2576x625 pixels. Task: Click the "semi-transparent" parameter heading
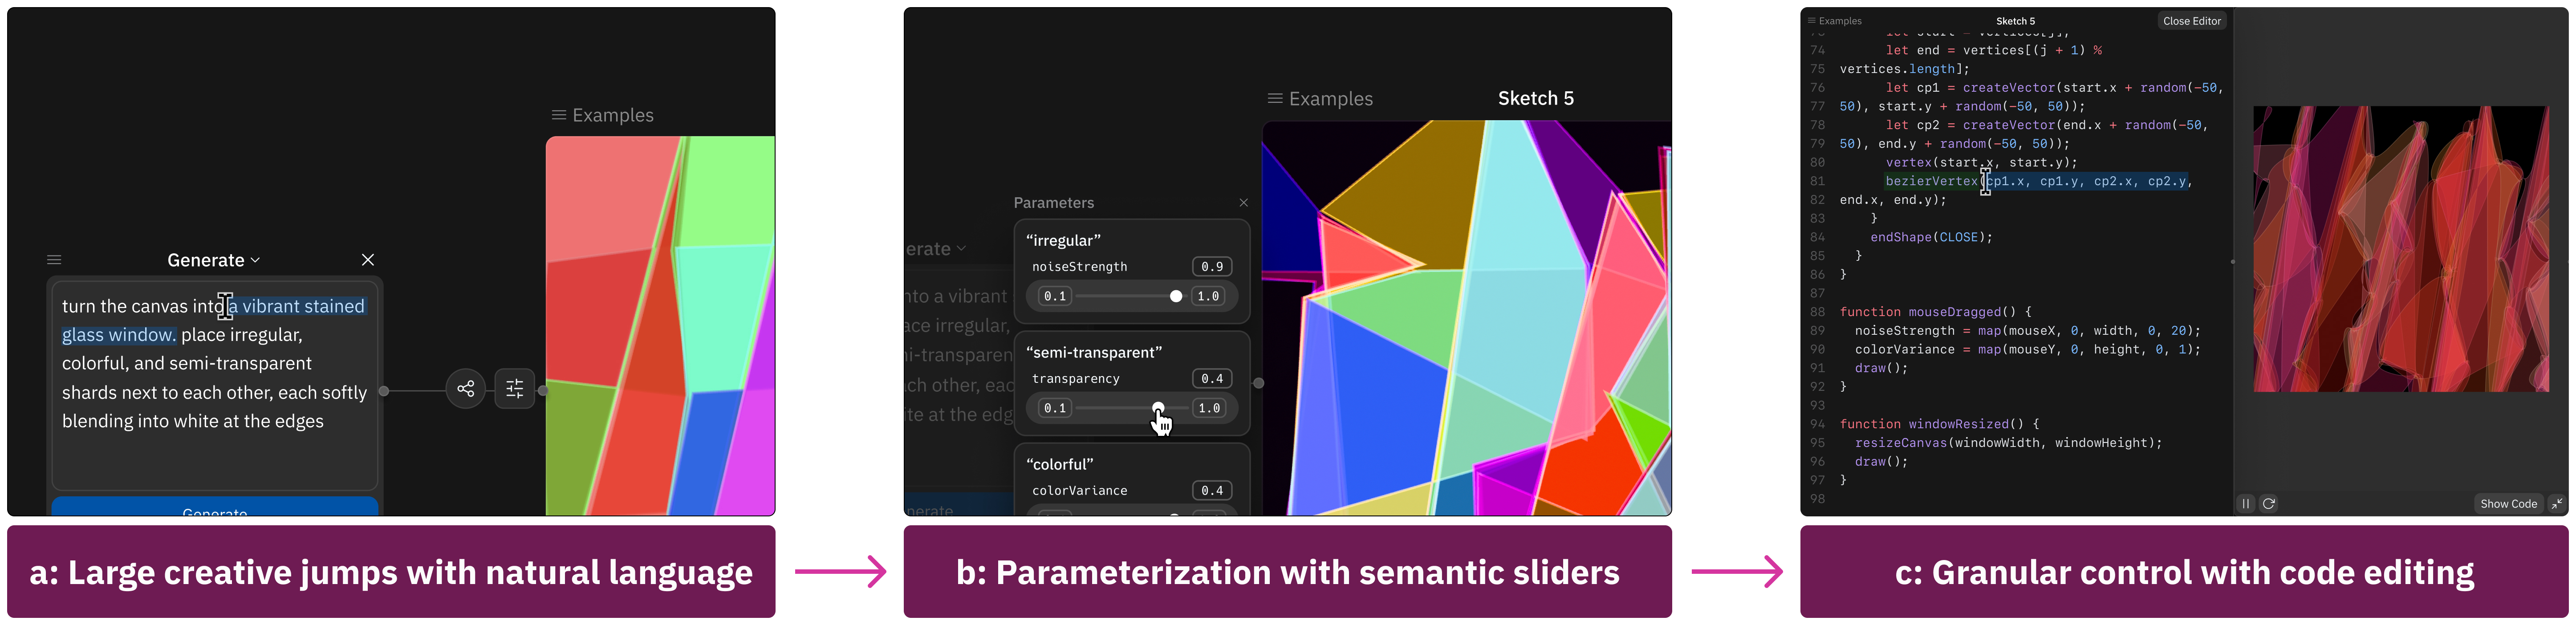coord(1094,353)
